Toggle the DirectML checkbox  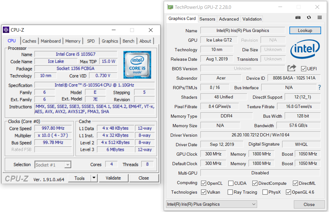pos(295,183)
